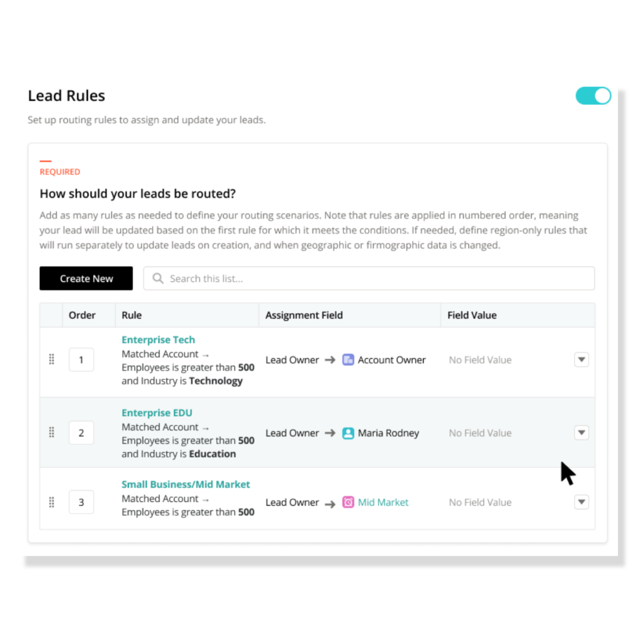This screenshot has height=636, width=636.
Task: Click arrow icon in Enterprise Tech assignment
Action: [330, 360]
